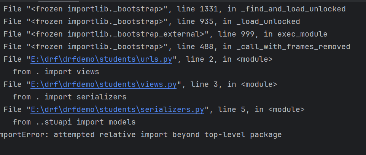Click the 'from ..stuapi import models' line
Screen dimensions: 366x155
click(x=74, y=122)
